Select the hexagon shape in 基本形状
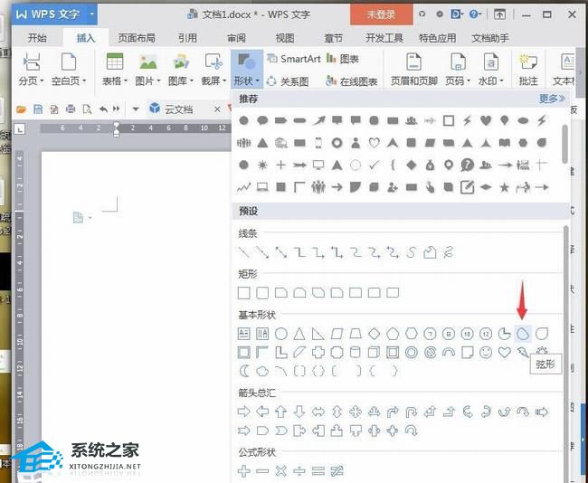Image resolution: width=588 pixels, height=483 pixels. (x=411, y=334)
